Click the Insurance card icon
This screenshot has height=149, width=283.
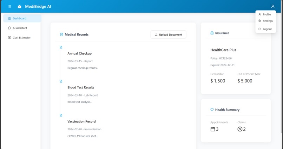[x=212, y=33]
